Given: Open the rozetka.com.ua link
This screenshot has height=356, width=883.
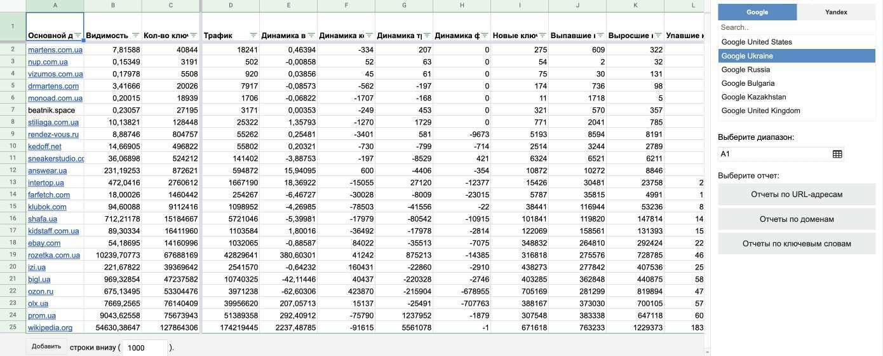Looking at the screenshot, I should [x=54, y=255].
